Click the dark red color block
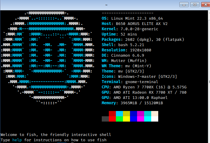This screenshot has width=210, height=143. coord(112,114)
